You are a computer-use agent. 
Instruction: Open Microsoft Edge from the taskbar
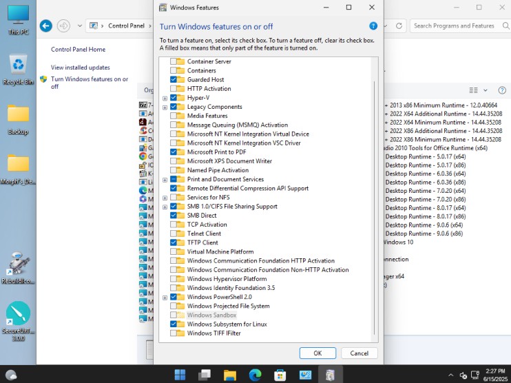point(255,375)
